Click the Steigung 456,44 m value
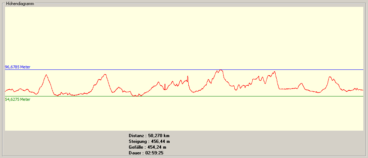This screenshot has height=158, width=368. (149, 141)
